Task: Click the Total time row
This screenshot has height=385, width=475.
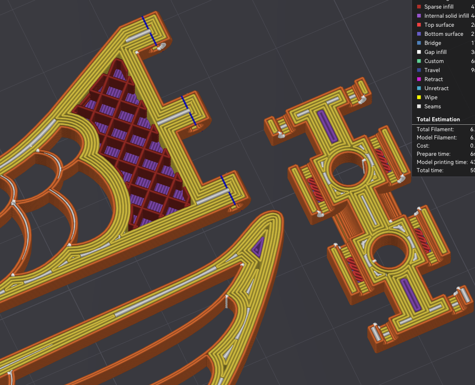Action: pos(430,170)
